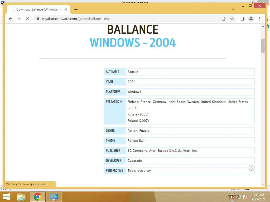The height and width of the screenshot is (202, 270).
Task: Click the forward navigation arrow
Action: click(19, 19)
